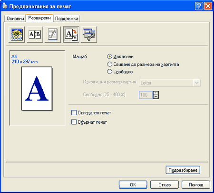
Task: Select the Duplex A|B printing icon
Action: (x=35, y=34)
